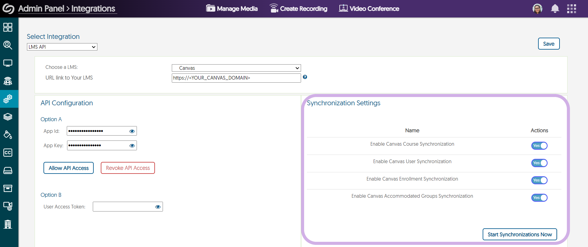Open the building organization sidebar icon
Image resolution: width=588 pixels, height=247 pixels.
(x=8, y=224)
